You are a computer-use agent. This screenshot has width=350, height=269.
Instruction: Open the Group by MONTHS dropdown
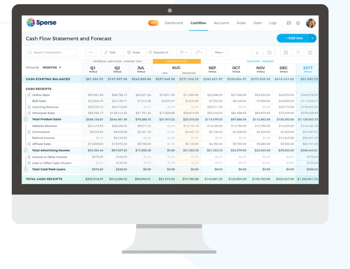pyautogui.click(x=52, y=67)
